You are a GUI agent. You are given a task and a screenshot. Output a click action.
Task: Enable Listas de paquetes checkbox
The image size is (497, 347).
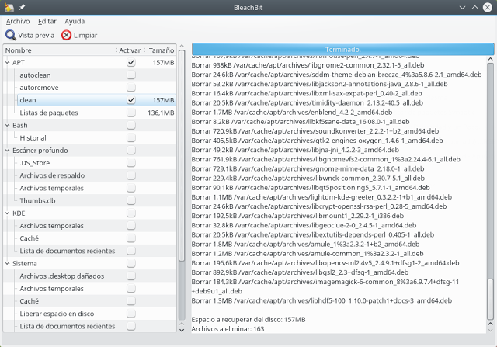131,113
